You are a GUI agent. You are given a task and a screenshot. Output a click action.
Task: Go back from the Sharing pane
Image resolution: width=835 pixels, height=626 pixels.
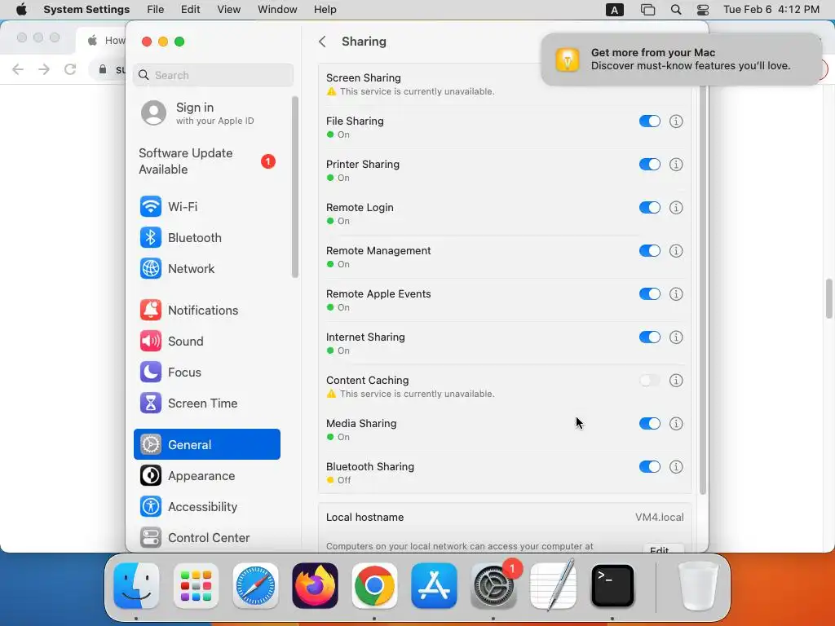(322, 42)
